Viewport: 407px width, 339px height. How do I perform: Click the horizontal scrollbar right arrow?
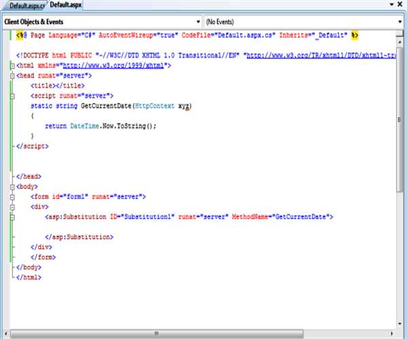390,334
